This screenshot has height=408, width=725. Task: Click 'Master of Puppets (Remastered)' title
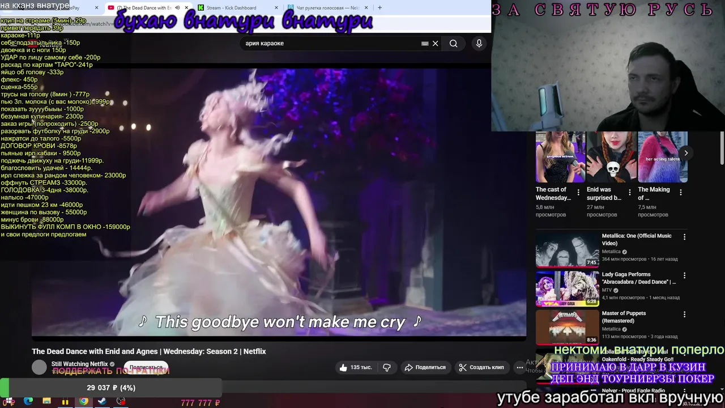click(624, 317)
